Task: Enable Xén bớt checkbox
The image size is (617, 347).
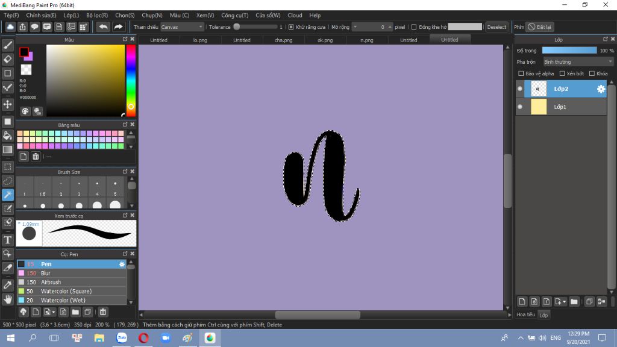Action: pos(562,73)
